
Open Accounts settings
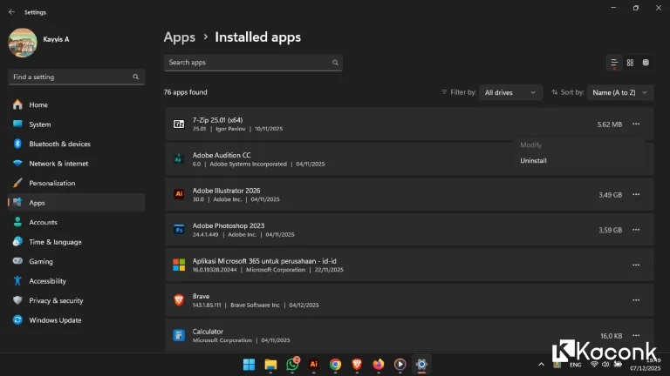[x=76, y=223]
